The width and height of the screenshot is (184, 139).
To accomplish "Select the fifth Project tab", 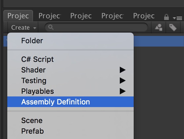I will (144, 16).
